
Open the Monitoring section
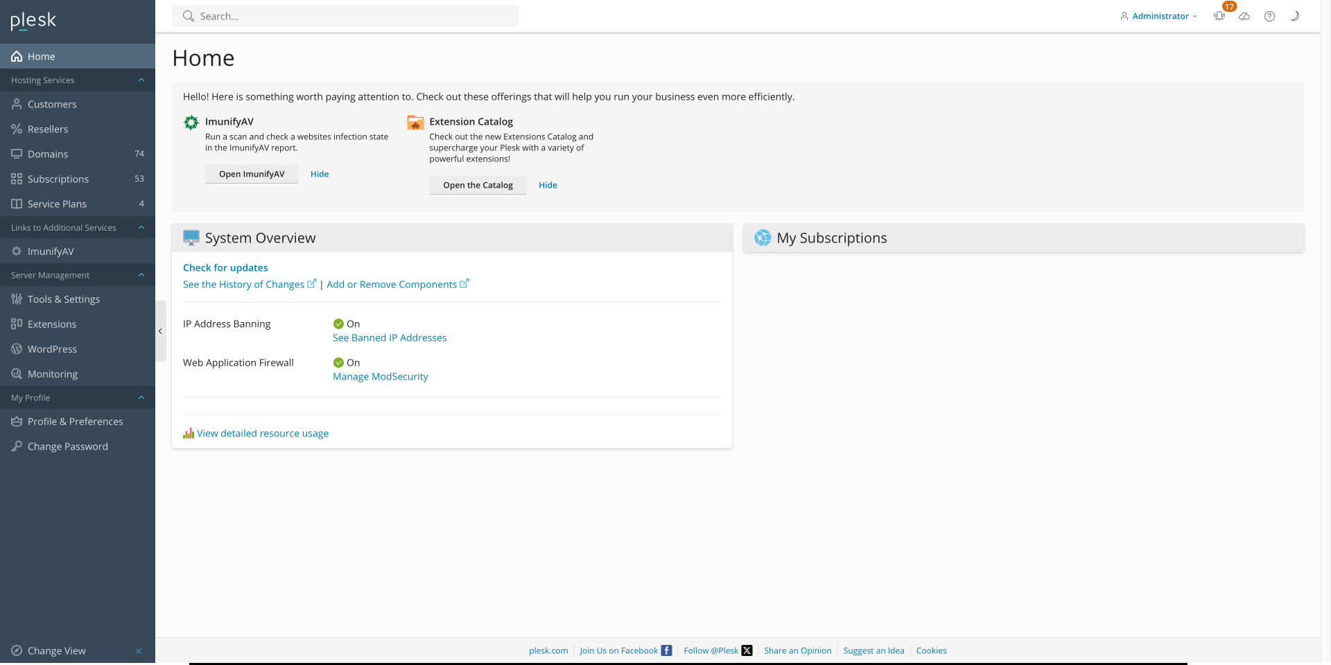[52, 373]
